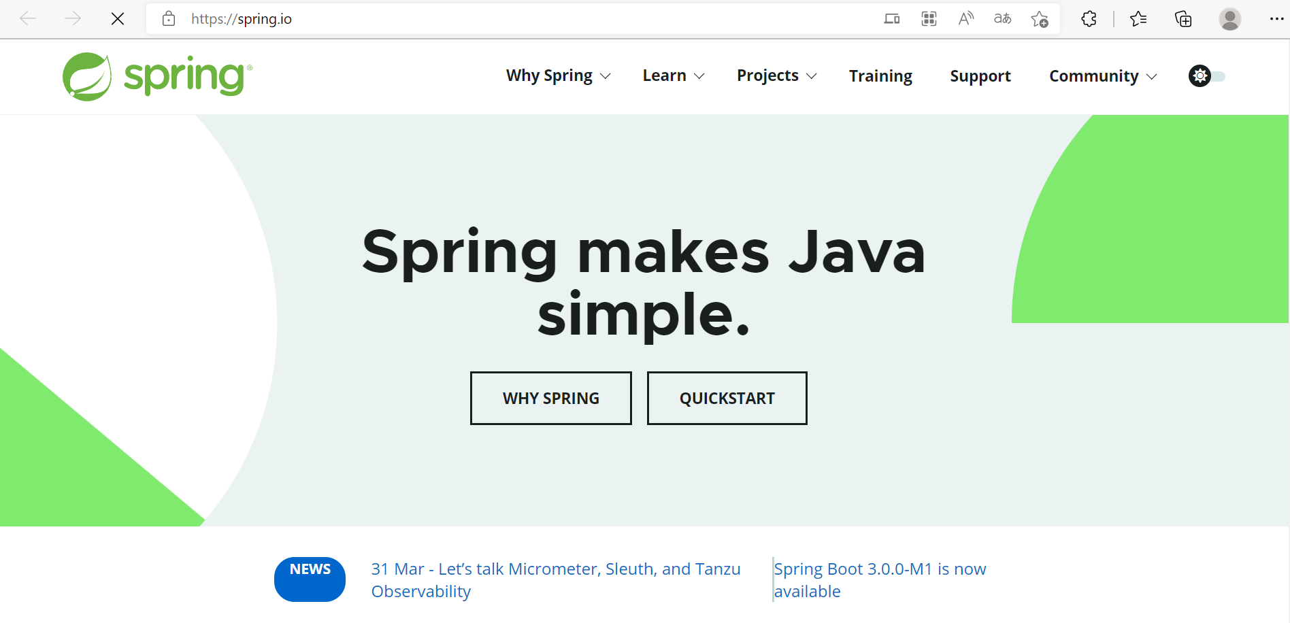This screenshot has width=1290, height=623.
Task: Click the browser profile avatar
Action: click(1229, 18)
